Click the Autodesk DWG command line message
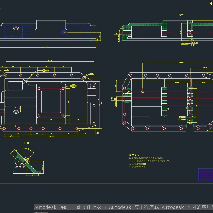Viewport: 213px width, 213px height. [123, 207]
